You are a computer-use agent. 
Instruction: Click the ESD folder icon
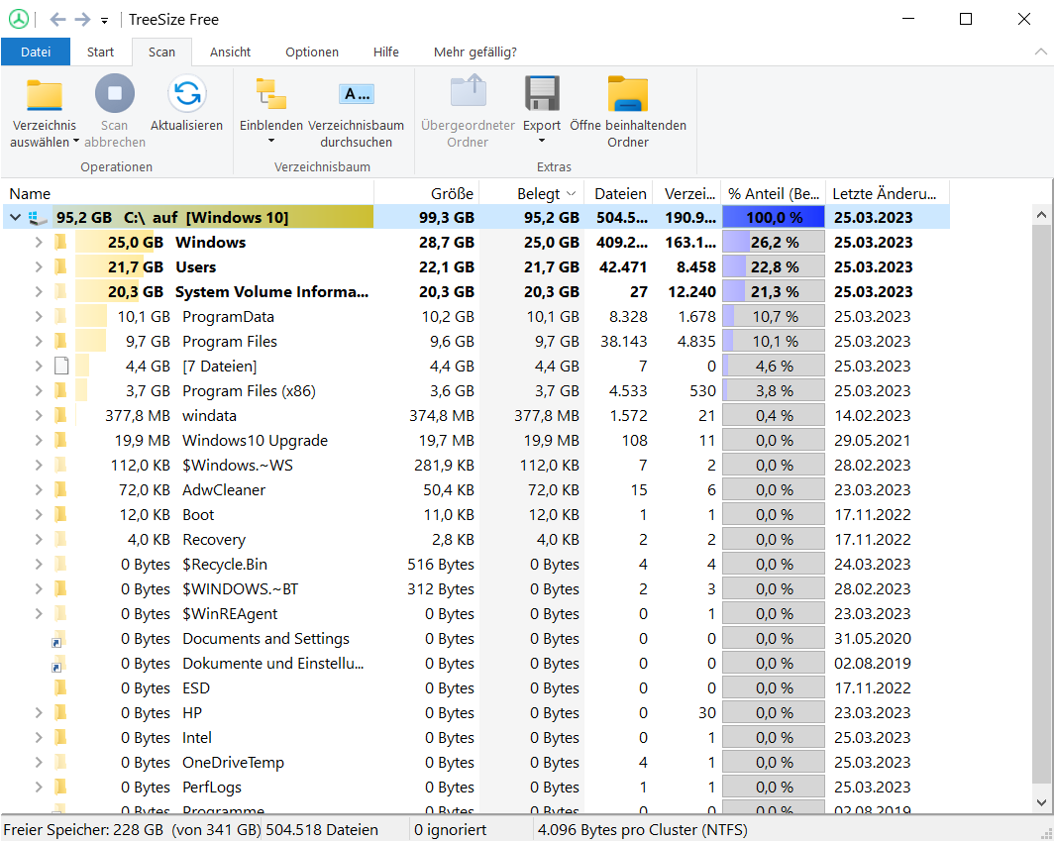click(60, 688)
